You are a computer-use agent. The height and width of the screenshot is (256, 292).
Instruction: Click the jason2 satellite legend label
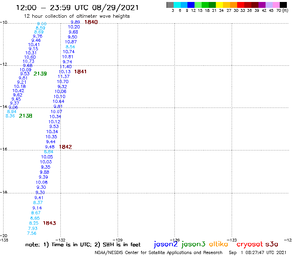pyautogui.click(x=166, y=244)
